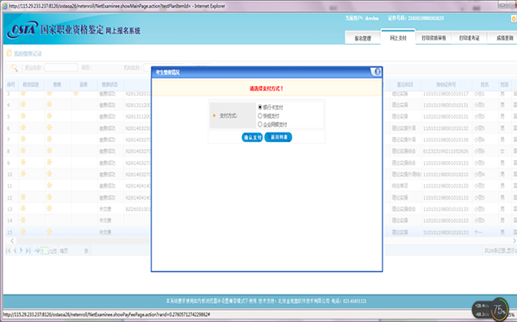Open the 报名管理 tab
This screenshot has height=322, width=517.
pos(363,38)
